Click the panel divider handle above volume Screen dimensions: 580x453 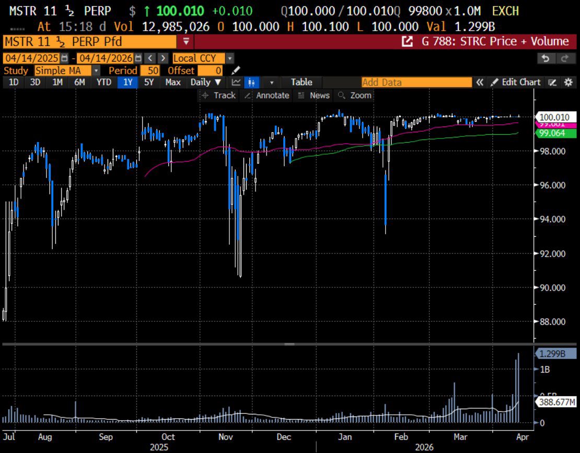pyautogui.click(x=289, y=344)
